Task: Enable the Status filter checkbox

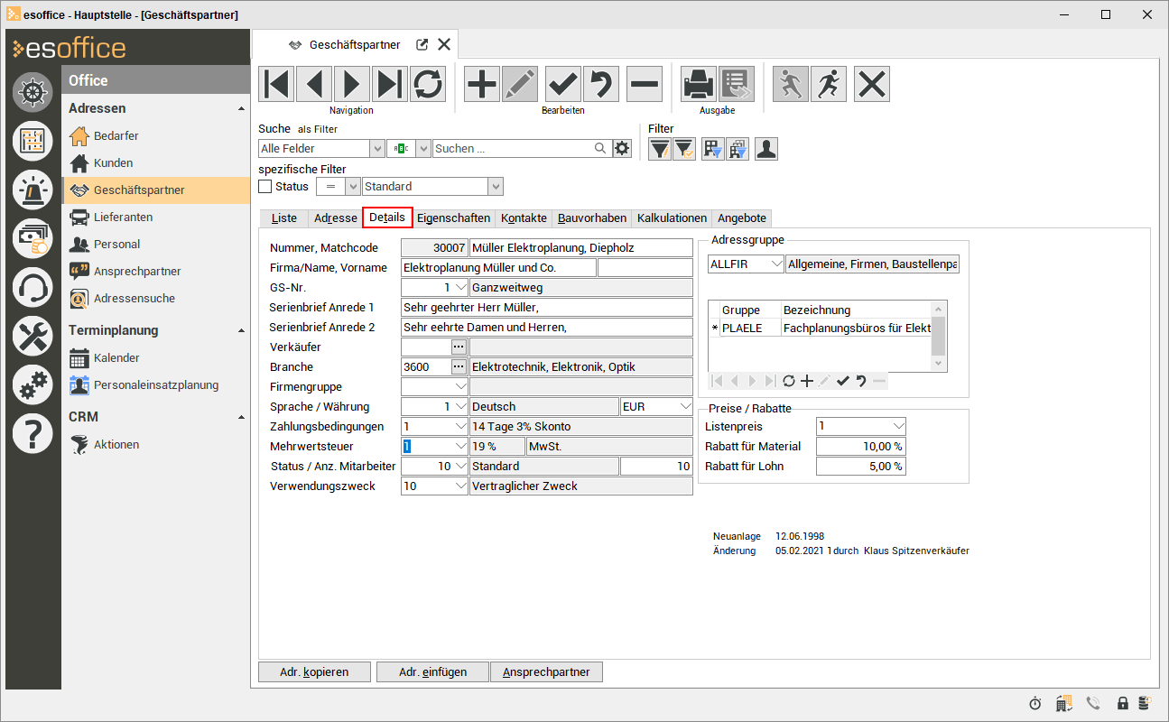Action: pyautogui.click(x=265, y=187)
